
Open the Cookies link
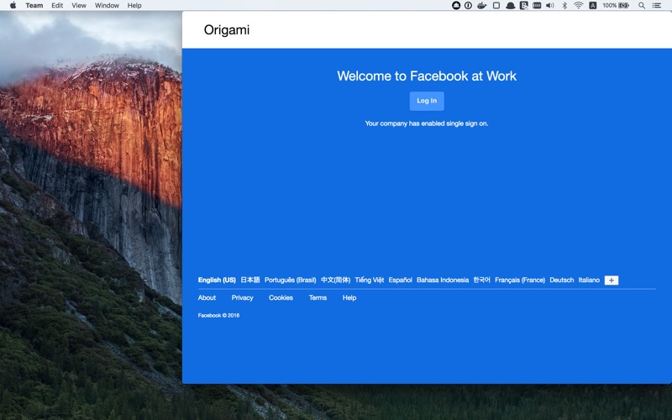tap(281, 297)
